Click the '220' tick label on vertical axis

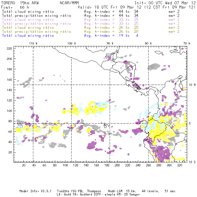(9, 48)
